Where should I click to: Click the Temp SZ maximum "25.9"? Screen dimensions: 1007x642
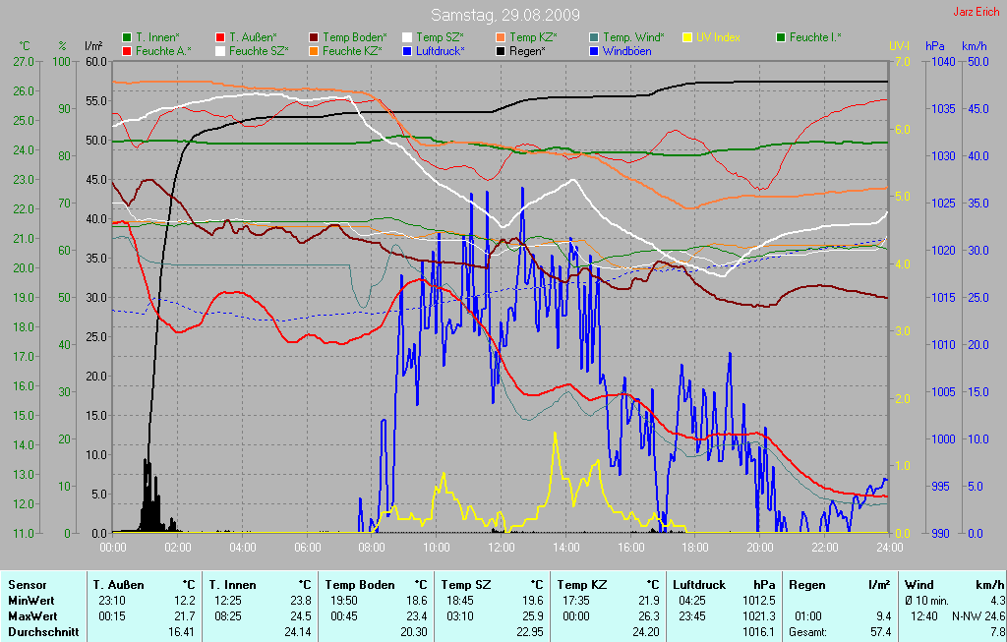click(x=533, y=616)
